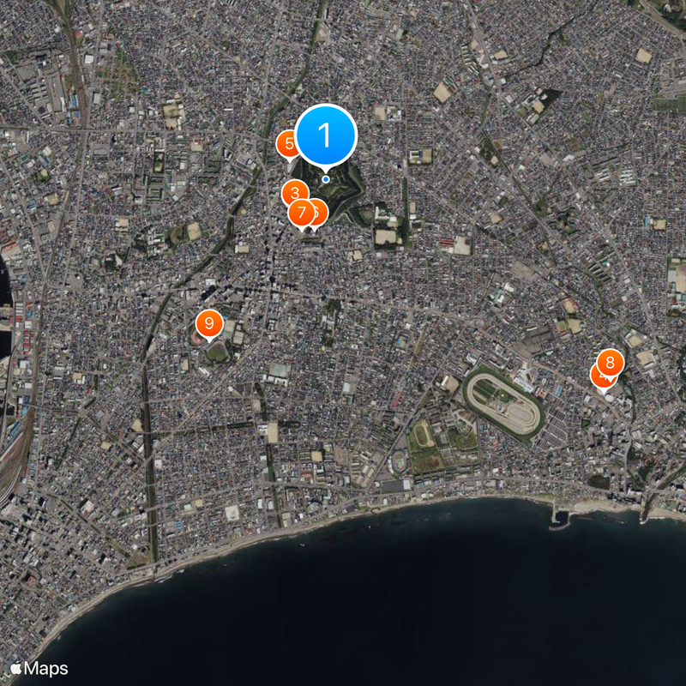Open orange pin 5 west of the fort
The height and width of the screenshot is (686, 686).
click(x=289, y=141)
